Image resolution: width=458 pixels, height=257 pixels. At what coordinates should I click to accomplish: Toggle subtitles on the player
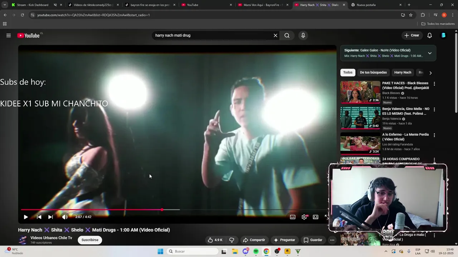293,217
